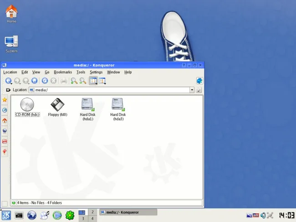Switch to virtual desktop 4
Viewport: 296px width, 222px height.
coord(92,219)
